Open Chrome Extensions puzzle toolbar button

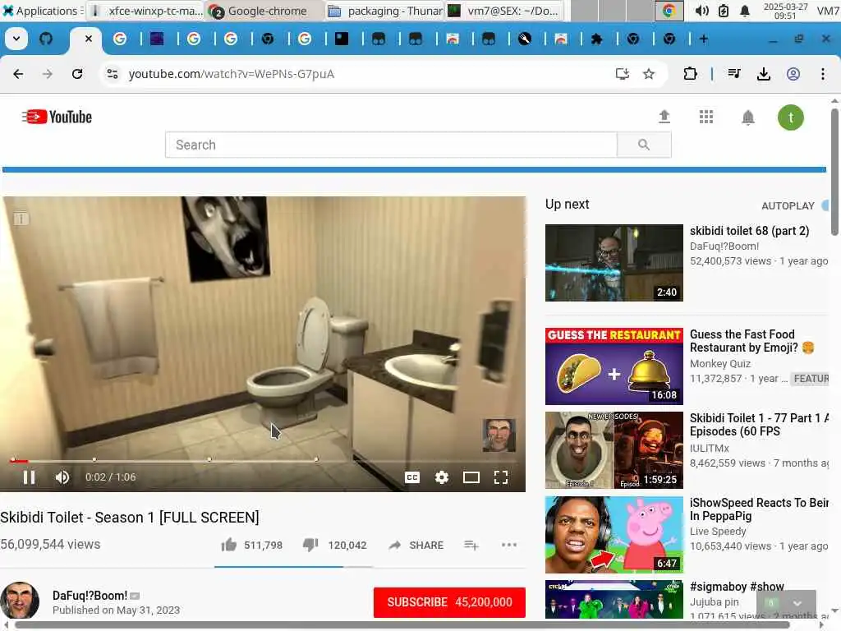690,74
